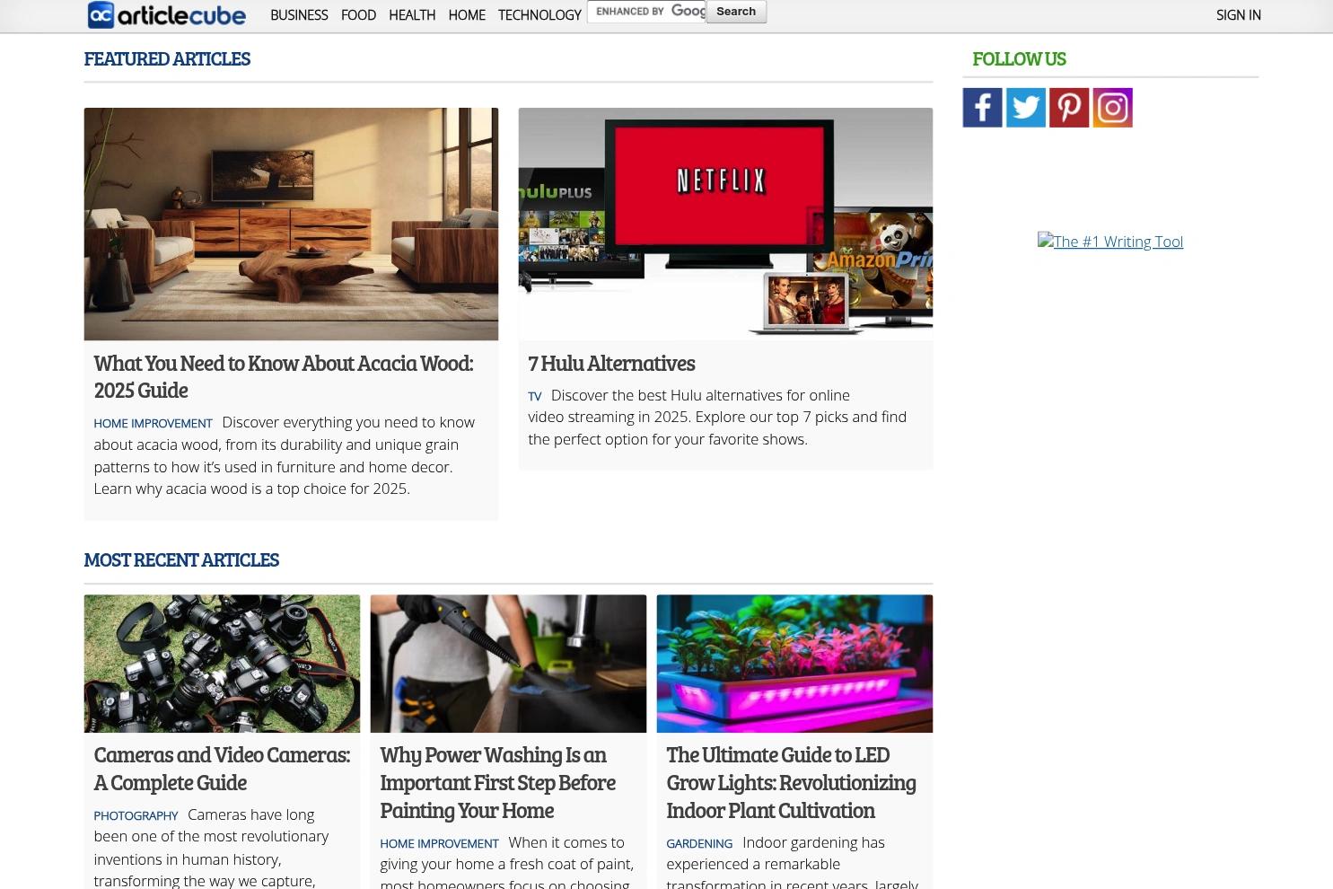Open the Instagram follow icon

(1112, 108)
